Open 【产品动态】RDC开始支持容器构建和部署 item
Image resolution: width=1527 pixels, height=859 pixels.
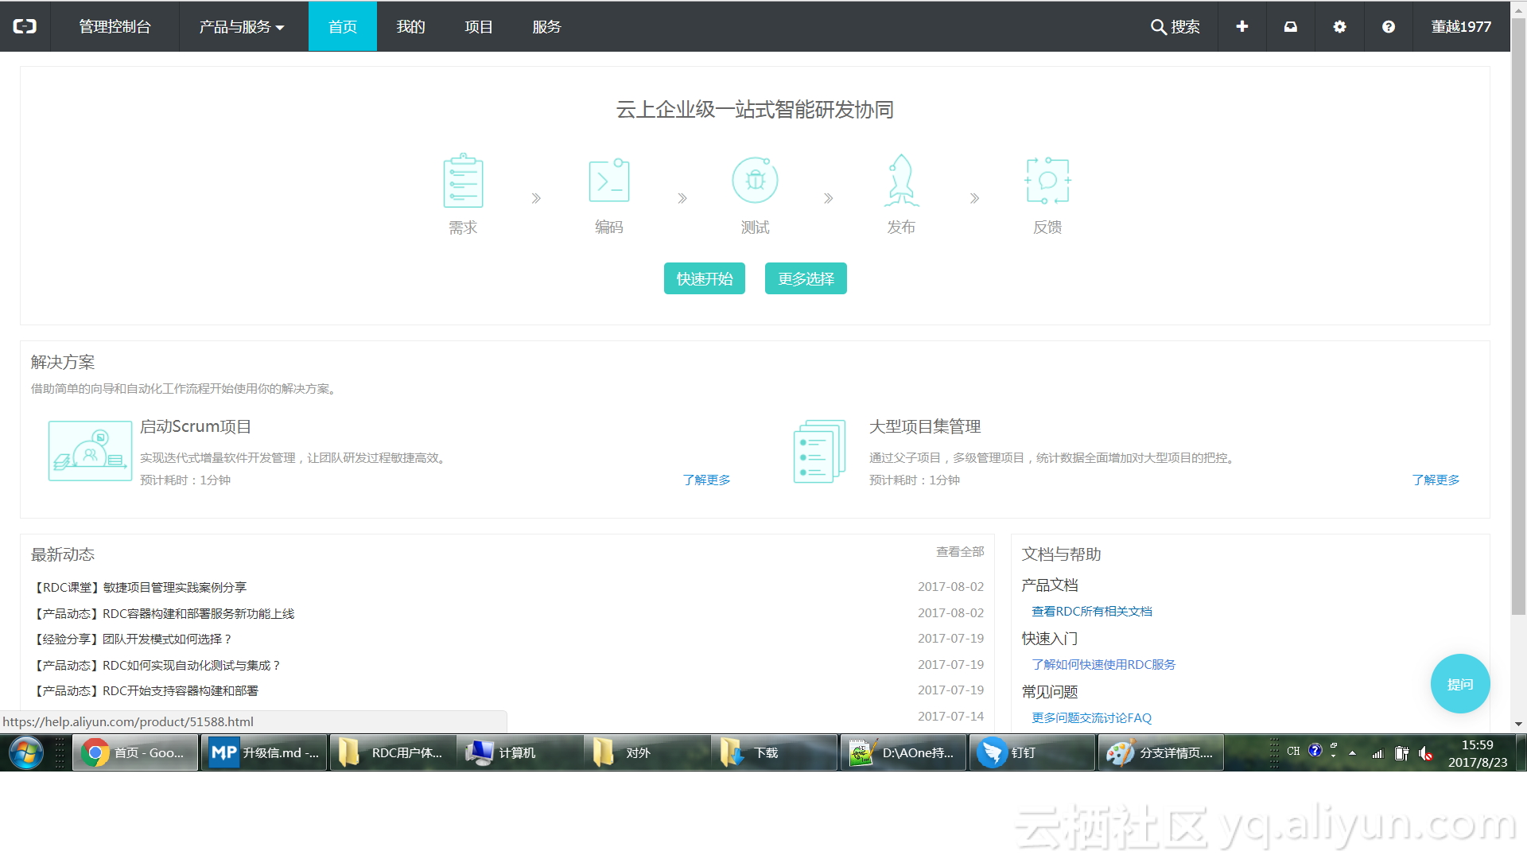coord(144,690)
